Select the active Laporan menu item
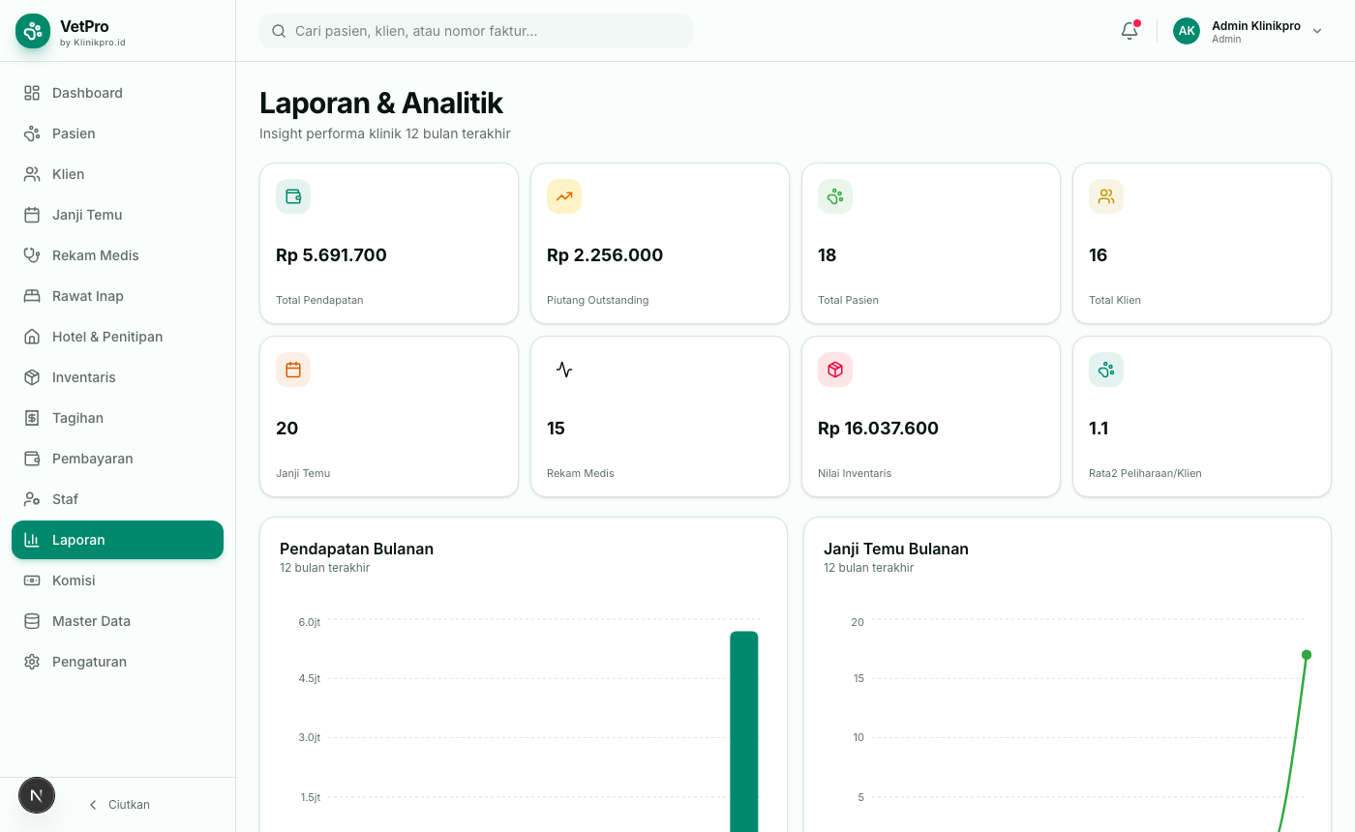Image resolution: width=1355 pixels, height=832 pixels. point(117,540)
